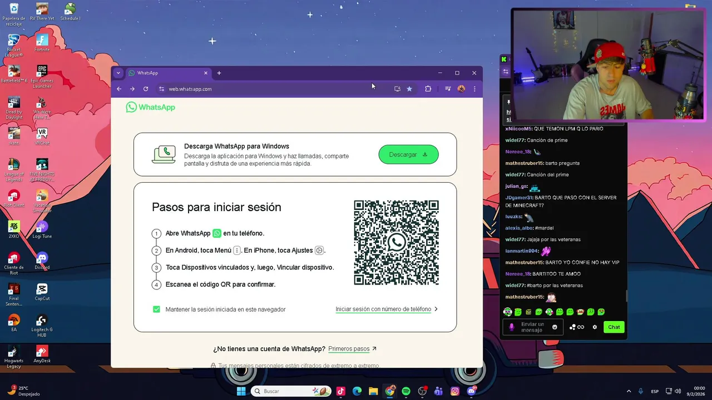Viewport: 712px width, 400px height.
Task: Open Spotify from the taskbar
Action: (x=406, y=391)
